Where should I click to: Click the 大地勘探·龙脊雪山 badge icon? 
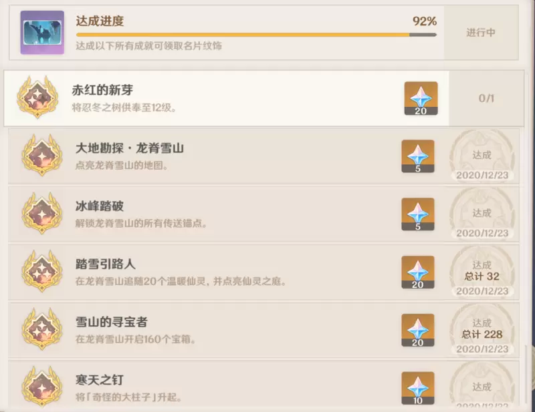pos(42,156)
